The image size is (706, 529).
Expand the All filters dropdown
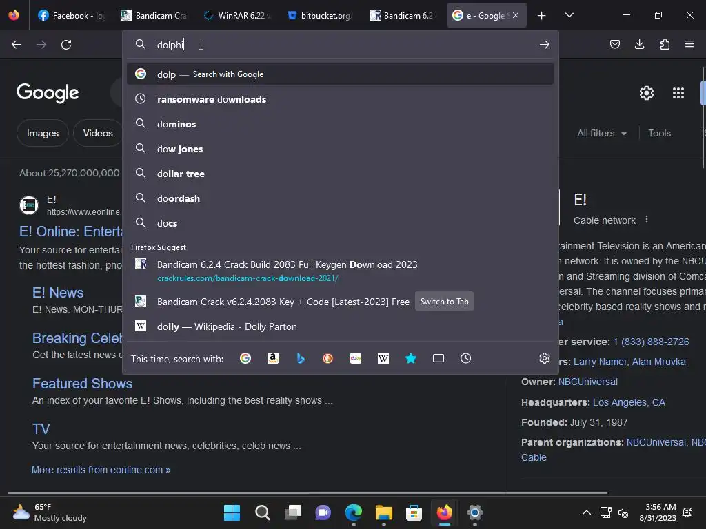(x=602, y=133)
